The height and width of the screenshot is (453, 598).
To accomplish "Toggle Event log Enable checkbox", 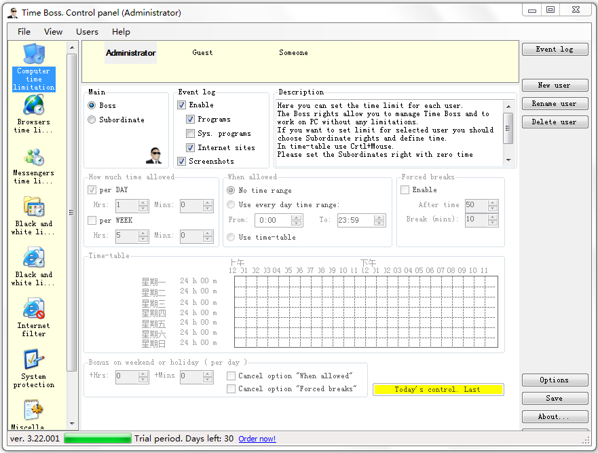I will [181, 105].
